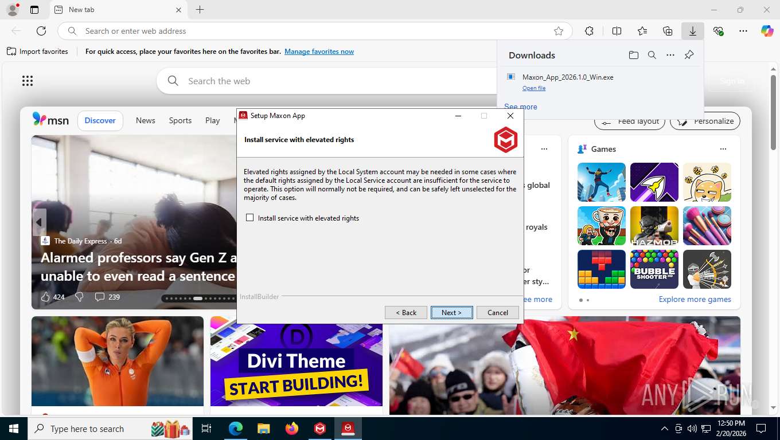This screenshot has width=780, height=440.
Task: Open volume control in system tray
Action: tap(692, 429)
